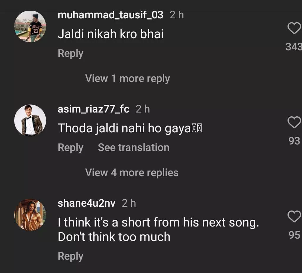Reply to "Jaldi nikah kro bhai" comment

click(70, 54)
